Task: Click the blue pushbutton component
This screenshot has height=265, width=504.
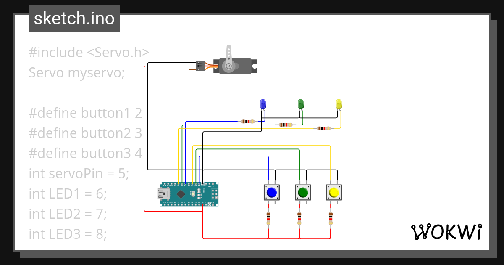Action: 273,192
